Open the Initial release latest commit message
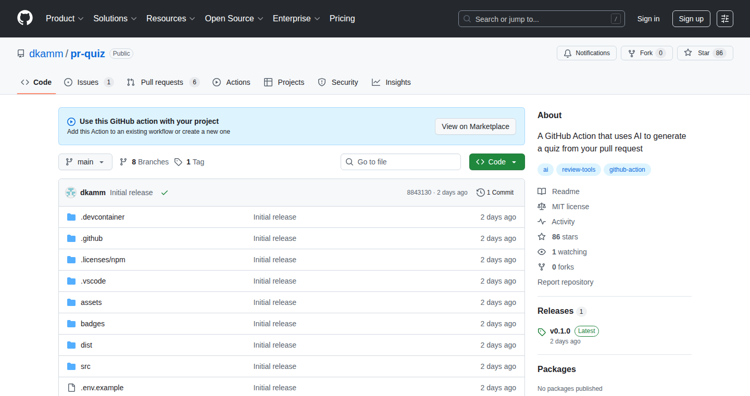 [131, 193]
